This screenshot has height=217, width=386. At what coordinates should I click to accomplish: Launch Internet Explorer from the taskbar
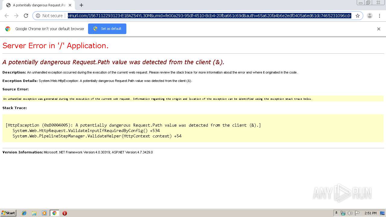24,213
